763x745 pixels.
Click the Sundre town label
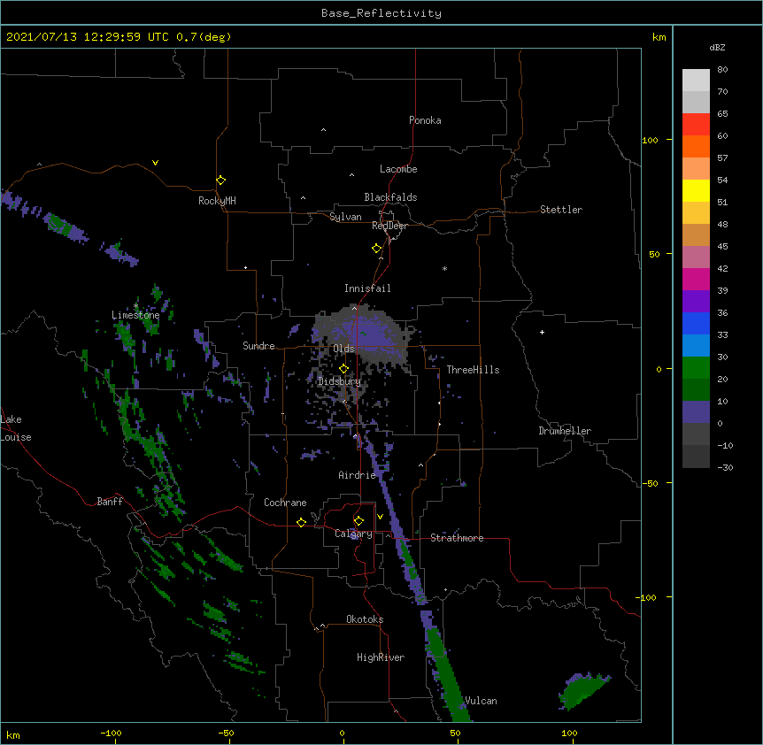(258, 346)
